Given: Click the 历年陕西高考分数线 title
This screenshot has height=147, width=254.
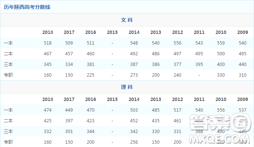Looking at the screenshot, I should pyautogui.click(x=27, y=7).
